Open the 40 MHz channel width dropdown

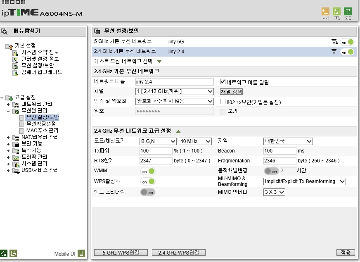click(195, 141)
